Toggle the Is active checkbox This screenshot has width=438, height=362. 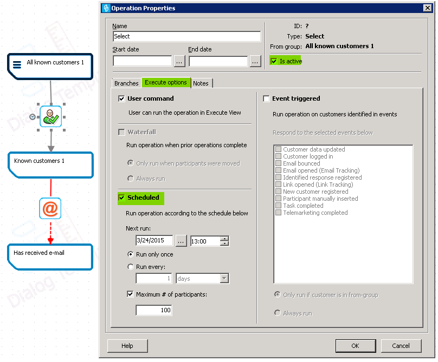[x=274, y=61]
